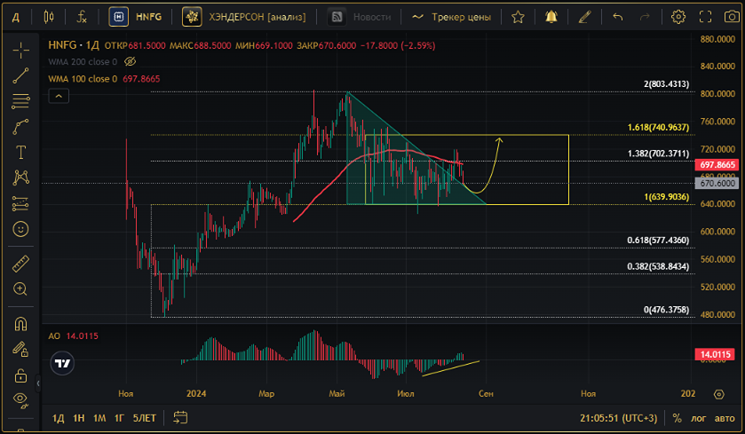Screen dimensions: 745x434
Task: Activate the zoom in tool
Action: (x=20, y=288)
